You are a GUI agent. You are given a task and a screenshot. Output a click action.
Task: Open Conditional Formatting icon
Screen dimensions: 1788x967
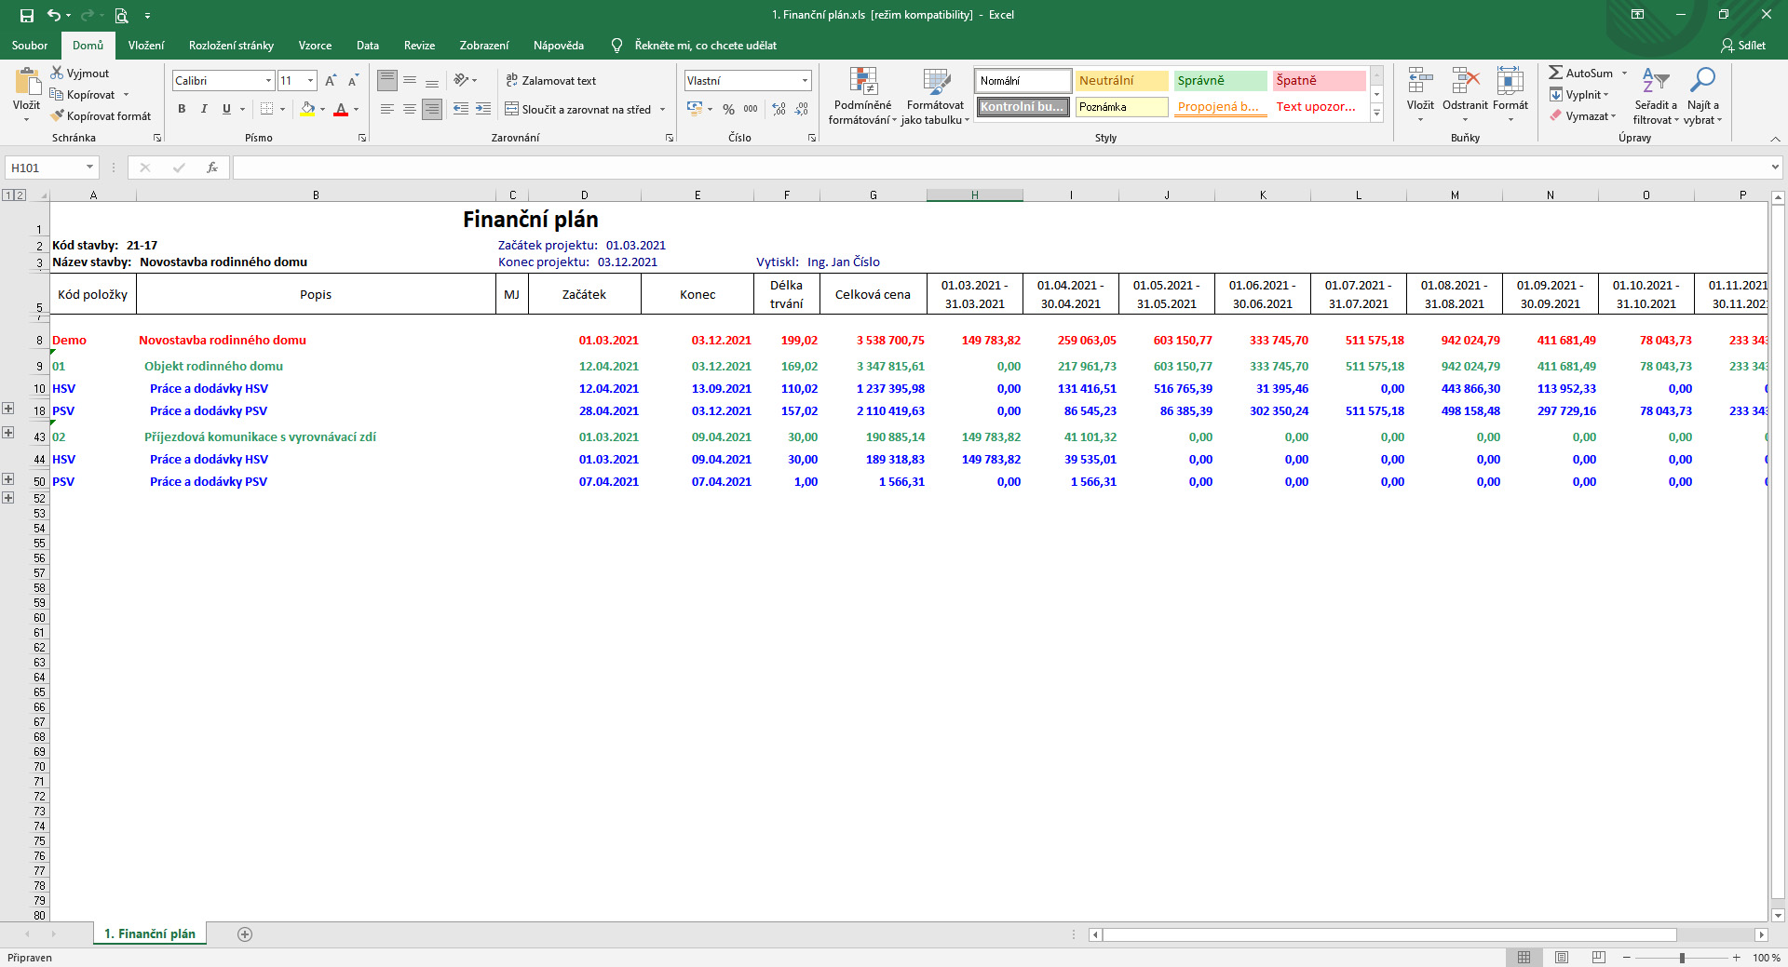862,84
